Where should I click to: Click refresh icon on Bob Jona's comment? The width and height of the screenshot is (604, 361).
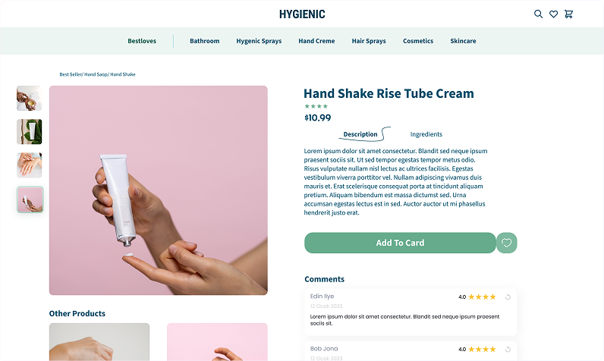pyautogui.click(x=508, y=350)
